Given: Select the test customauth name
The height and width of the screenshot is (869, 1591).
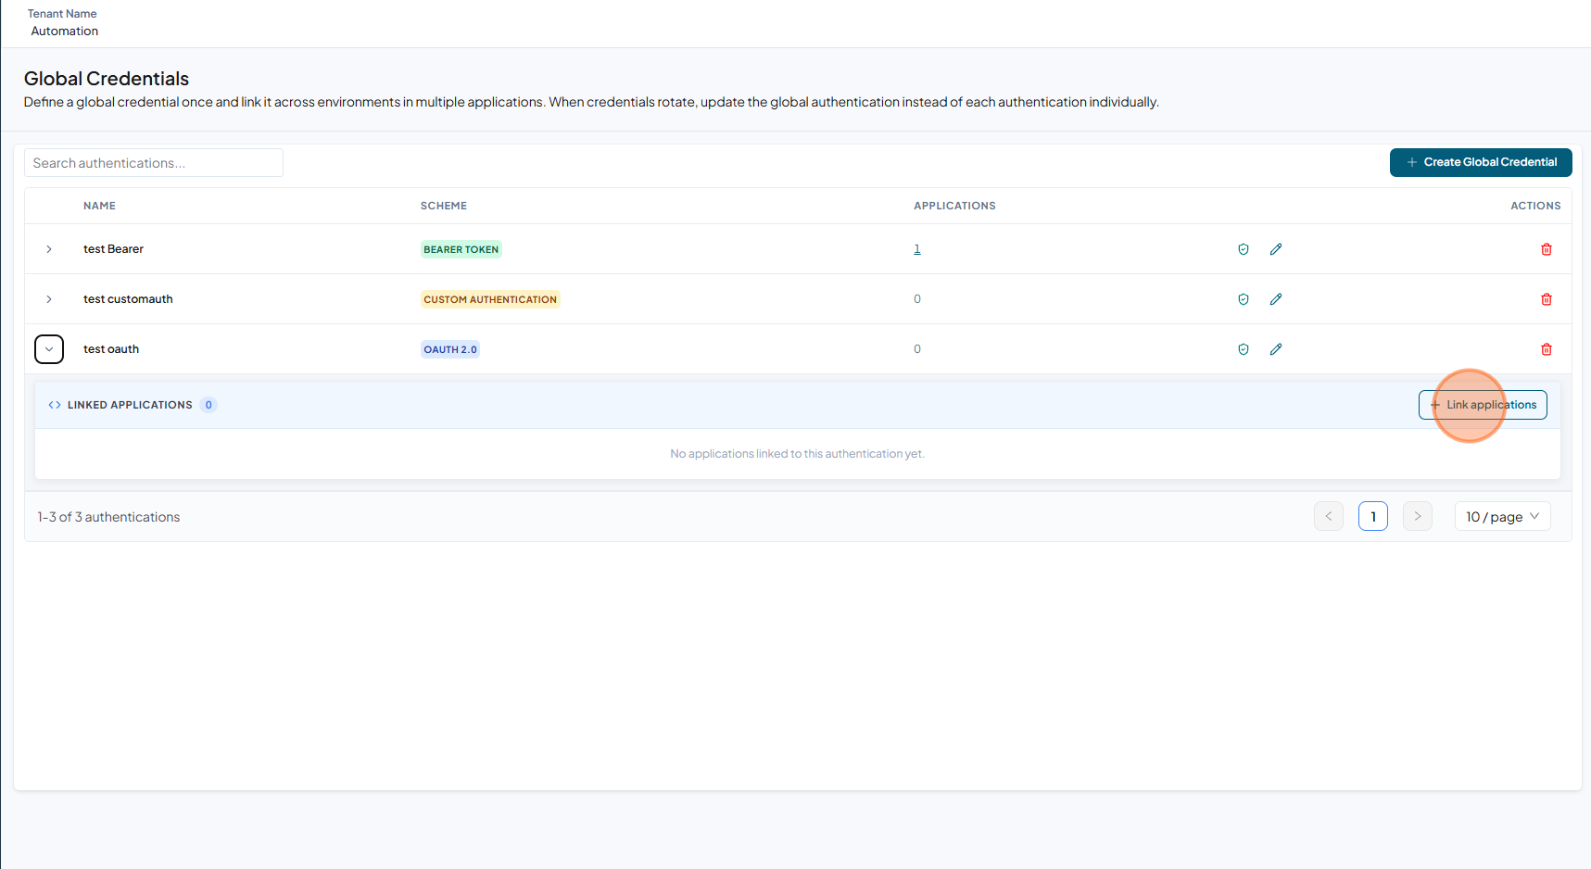Looking at the screenshot, I should [128, 299].
